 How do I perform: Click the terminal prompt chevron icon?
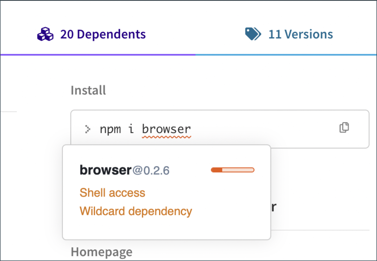point(88,129)
